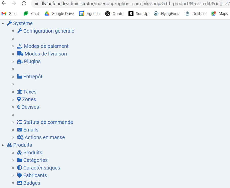This screenshot has height=188, width=230.
Task: Click the map pin icon for Zones
Action: (19, 99)
